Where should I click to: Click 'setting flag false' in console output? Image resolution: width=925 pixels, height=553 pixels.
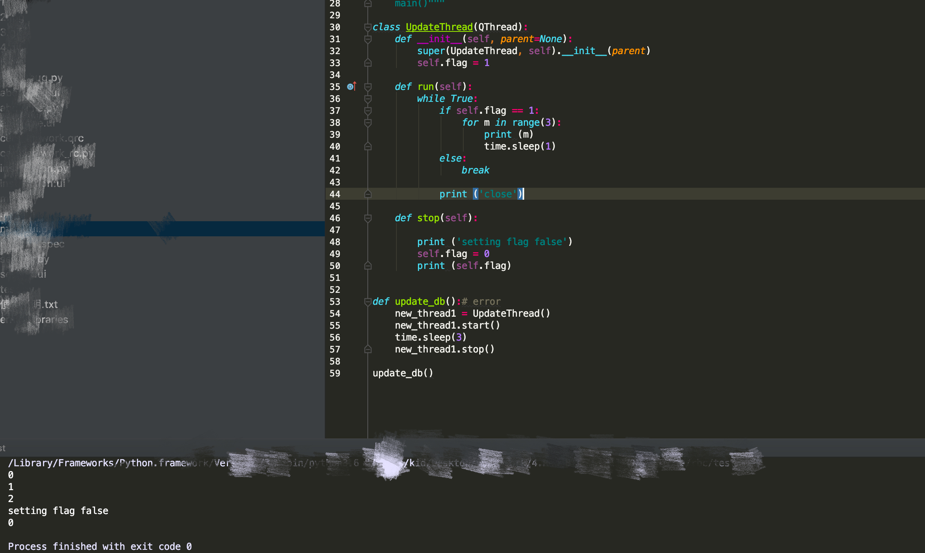(x=58, y=511)
